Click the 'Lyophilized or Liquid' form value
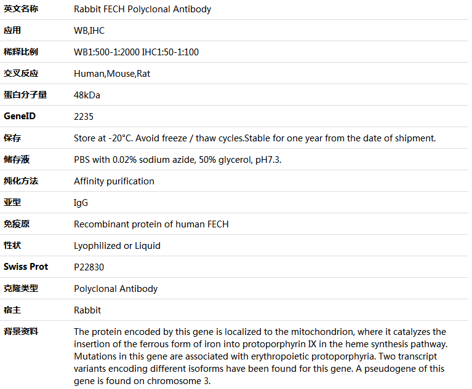Image resolution: width=472 pixels, height=389 pixels. (x=117, y=246)
